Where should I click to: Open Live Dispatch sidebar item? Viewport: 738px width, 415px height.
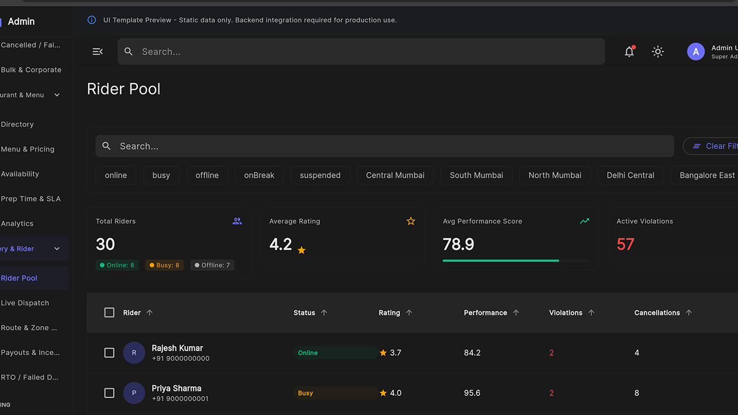[33, 303]
